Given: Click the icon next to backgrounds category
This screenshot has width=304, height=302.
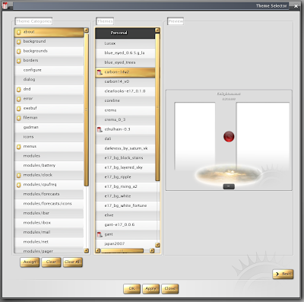Looking at the screenshot, I should (x=18, y=51).
